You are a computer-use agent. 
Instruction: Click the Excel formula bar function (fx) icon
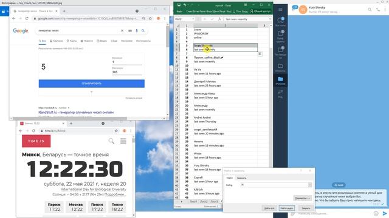coord(219,19)
